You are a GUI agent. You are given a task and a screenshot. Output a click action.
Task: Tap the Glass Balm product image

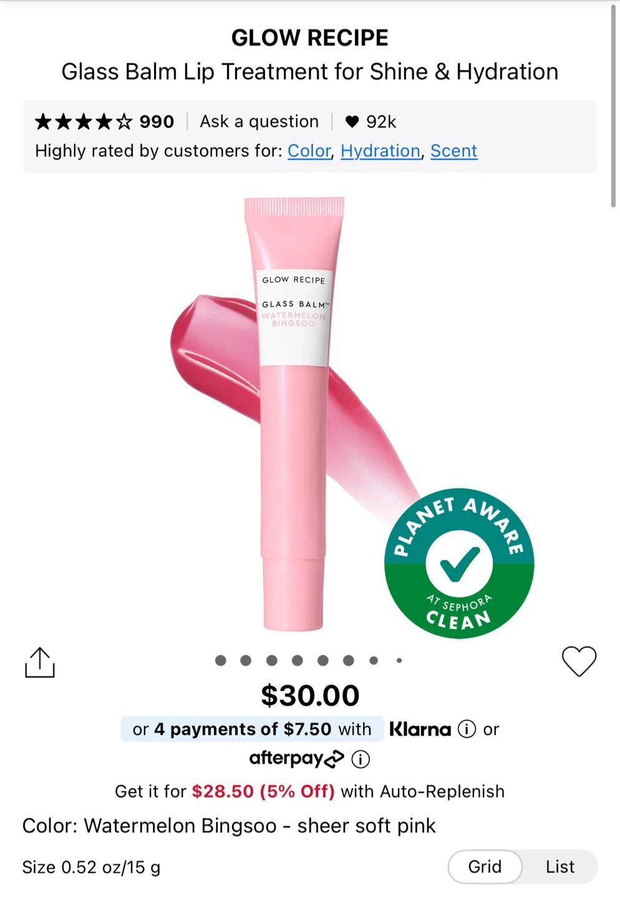click(294, 412)
